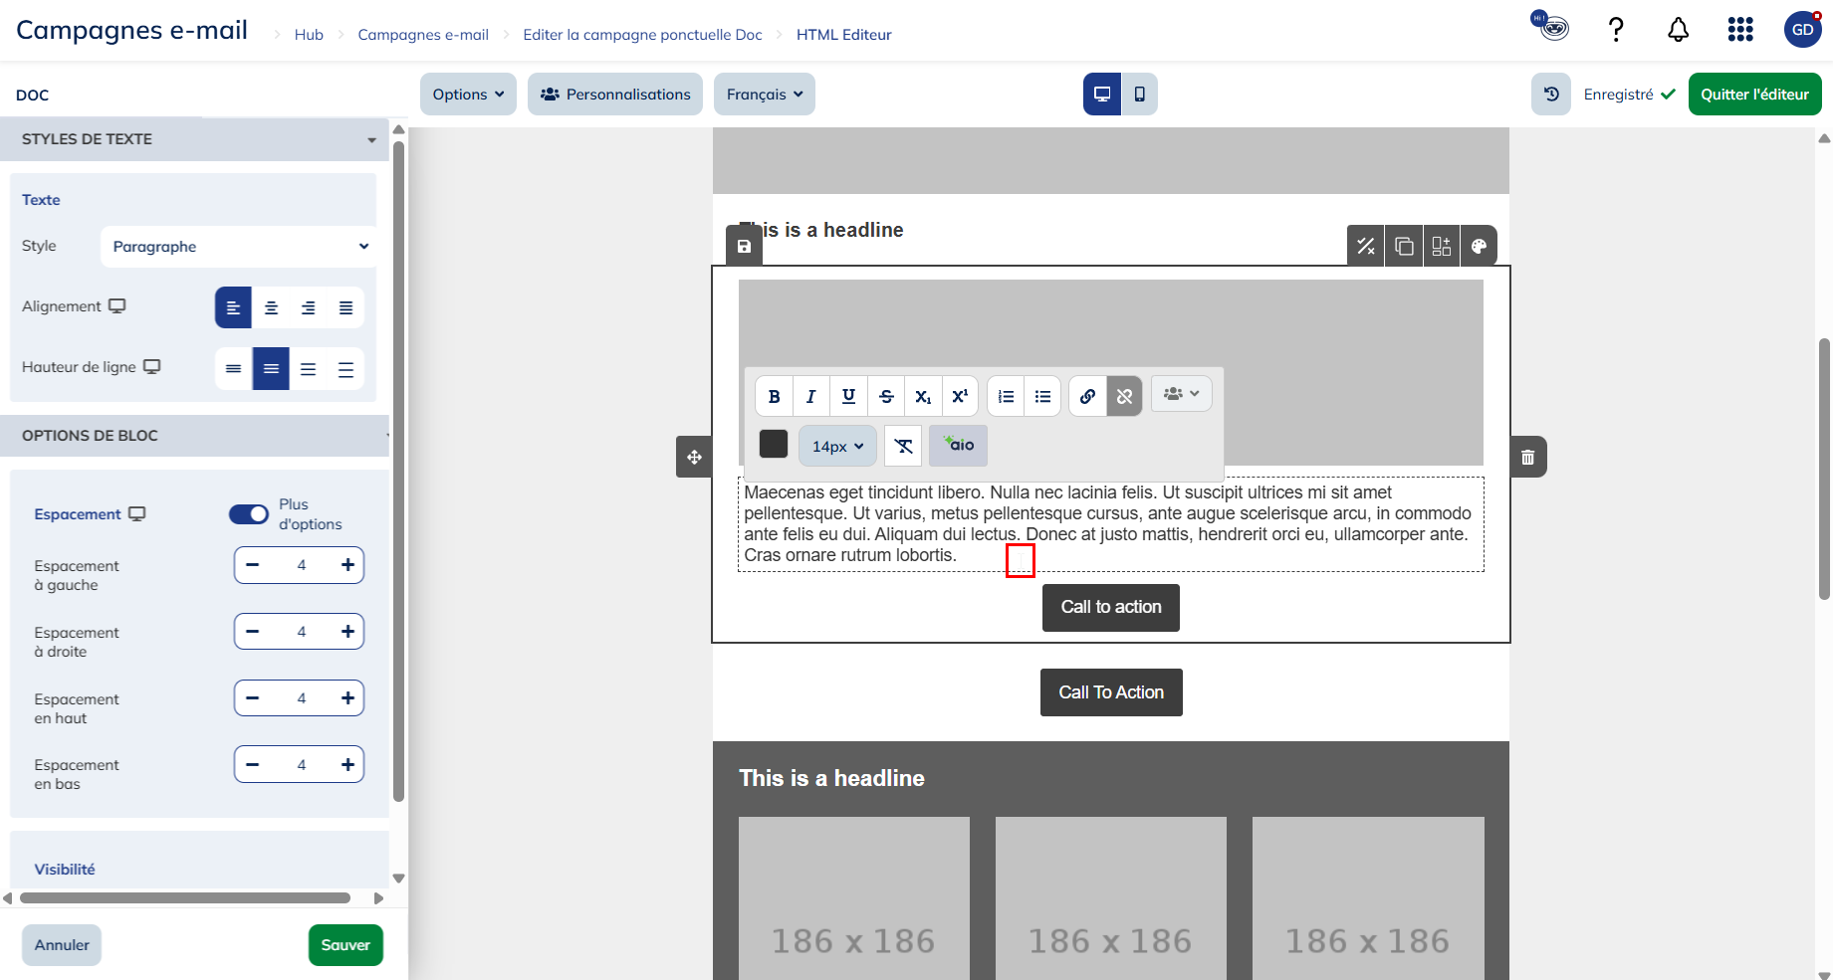Toggle bold formatting in text toolbar
Screen dimensions: 1833x980
coord(774,396)
